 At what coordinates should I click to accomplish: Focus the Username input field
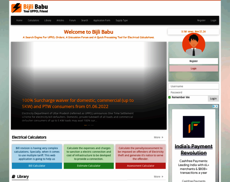[x=194, y=86]
